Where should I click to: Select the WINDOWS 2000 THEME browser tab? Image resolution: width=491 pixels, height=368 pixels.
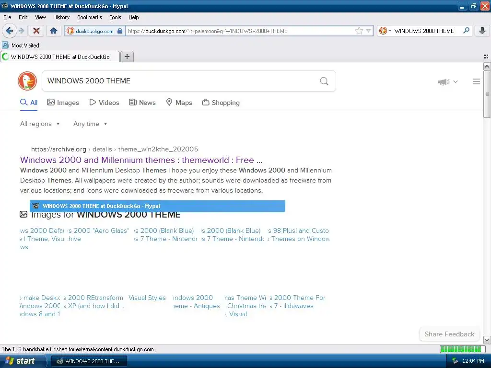tap(60, 57)
